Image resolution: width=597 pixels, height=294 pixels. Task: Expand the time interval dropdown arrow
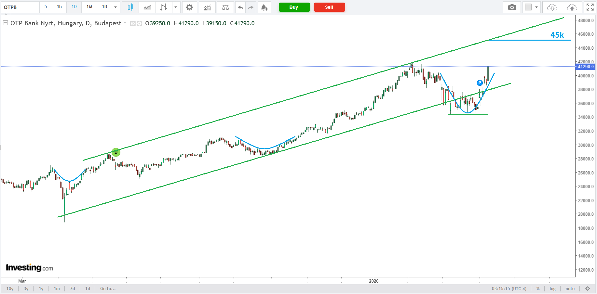[x=115, y=7]
